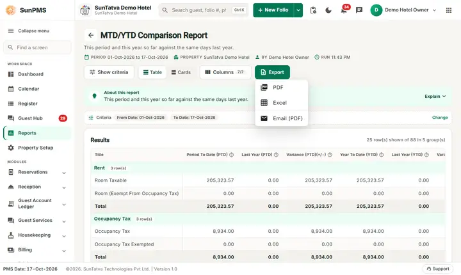Open the clipboard clock icon in header

313,10
